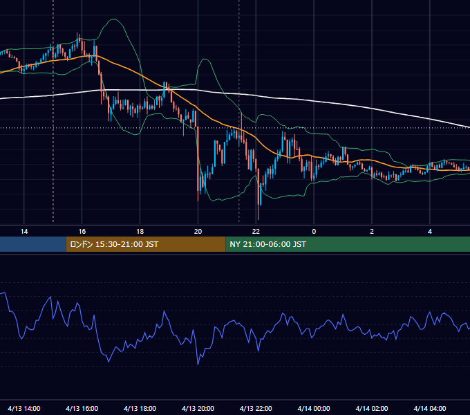The image size is (470, 415).
Task: Click the date label 4/14 04:00
Action: pyautogui.click(x=430, y=408)
